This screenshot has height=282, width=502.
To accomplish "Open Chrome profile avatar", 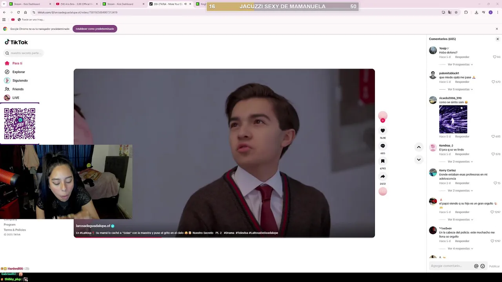I will pyautogui.click(x=491, y=12).
